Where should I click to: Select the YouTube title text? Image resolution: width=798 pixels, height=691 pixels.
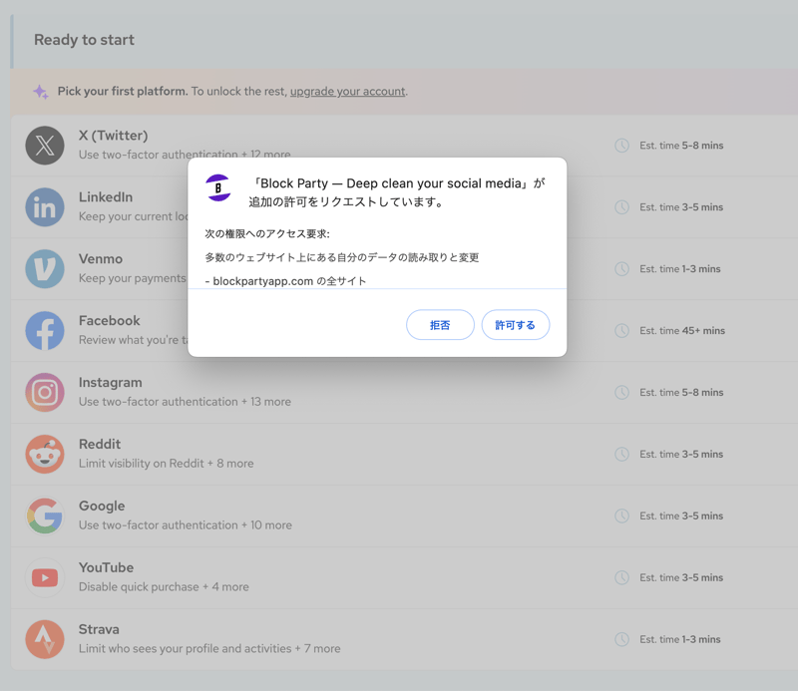click(x=106, y=567)
